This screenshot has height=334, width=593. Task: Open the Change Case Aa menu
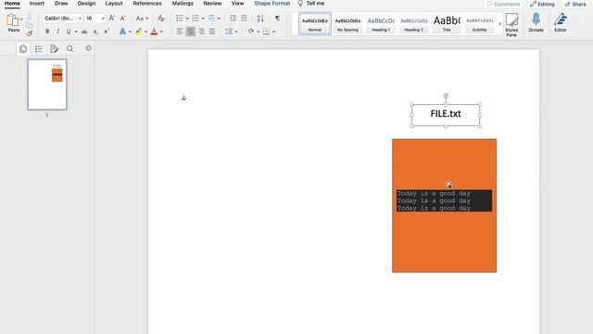[142, 19]
